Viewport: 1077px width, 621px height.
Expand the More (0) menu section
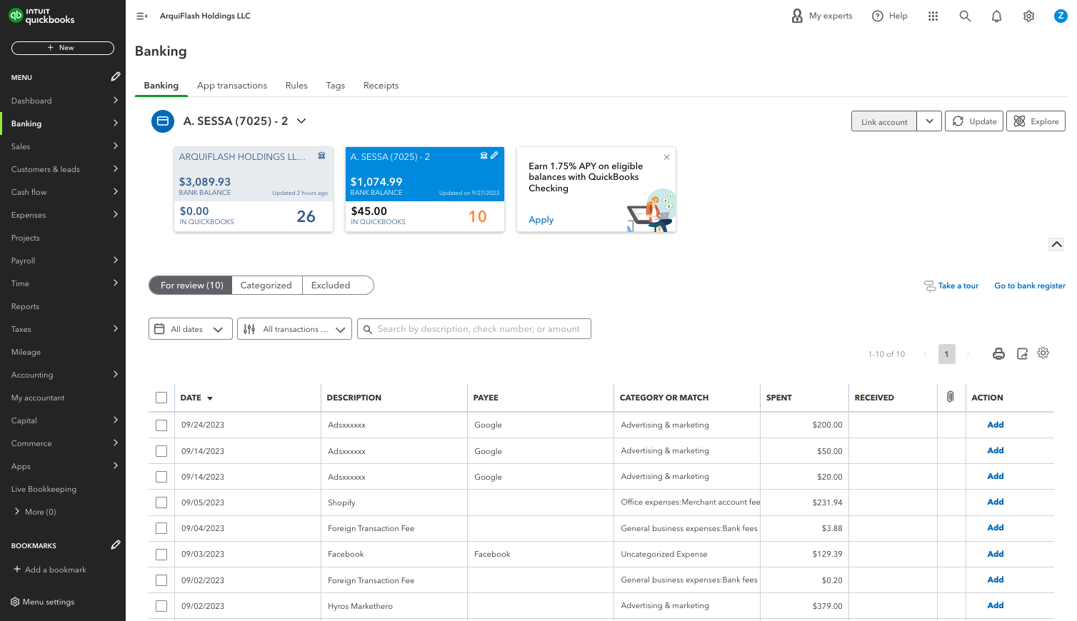(34, 512)
